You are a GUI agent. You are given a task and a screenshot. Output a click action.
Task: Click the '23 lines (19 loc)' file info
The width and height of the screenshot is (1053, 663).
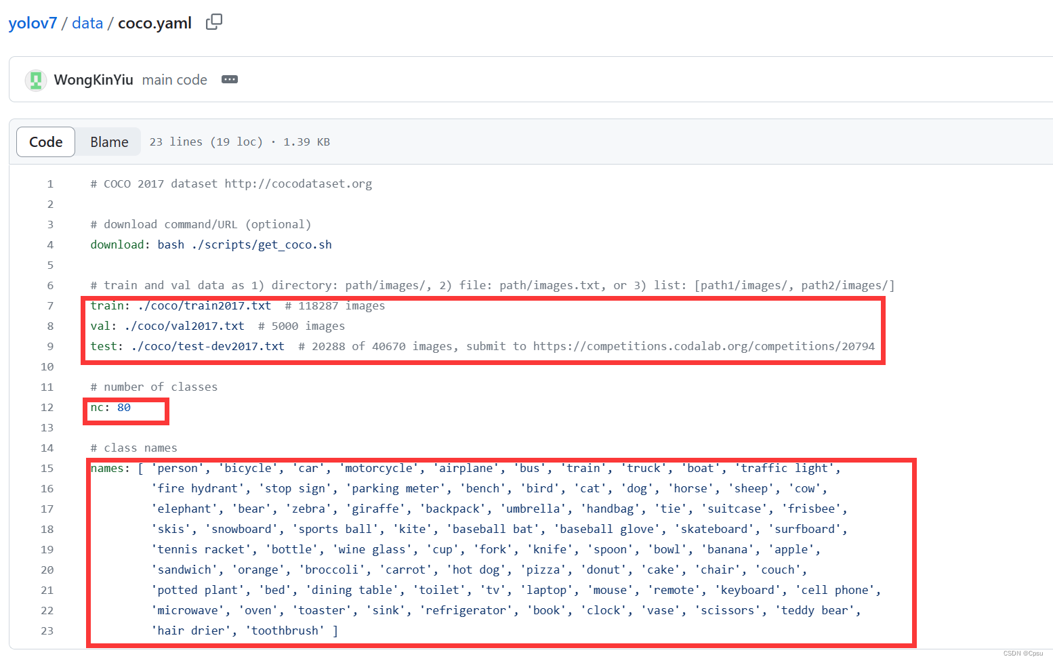tap(205, 142)
